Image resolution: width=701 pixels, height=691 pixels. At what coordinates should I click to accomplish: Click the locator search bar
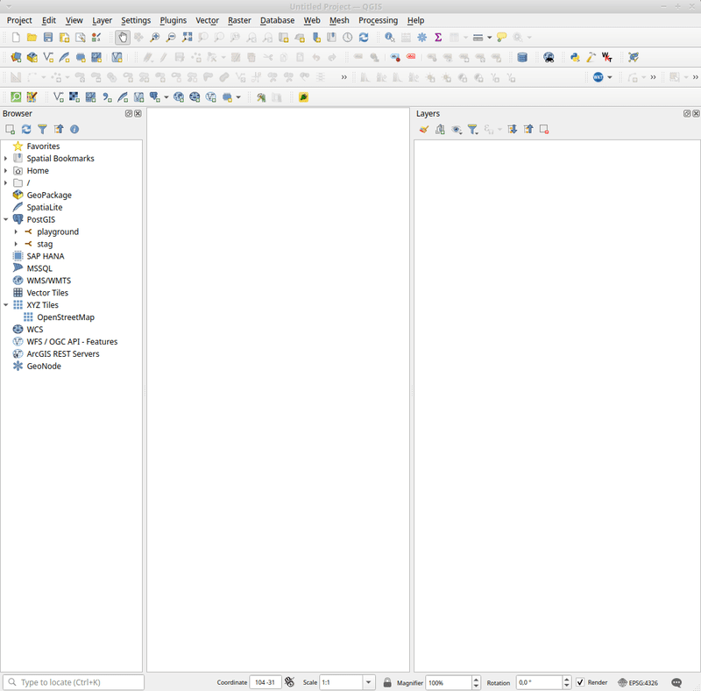pos(74,682)
